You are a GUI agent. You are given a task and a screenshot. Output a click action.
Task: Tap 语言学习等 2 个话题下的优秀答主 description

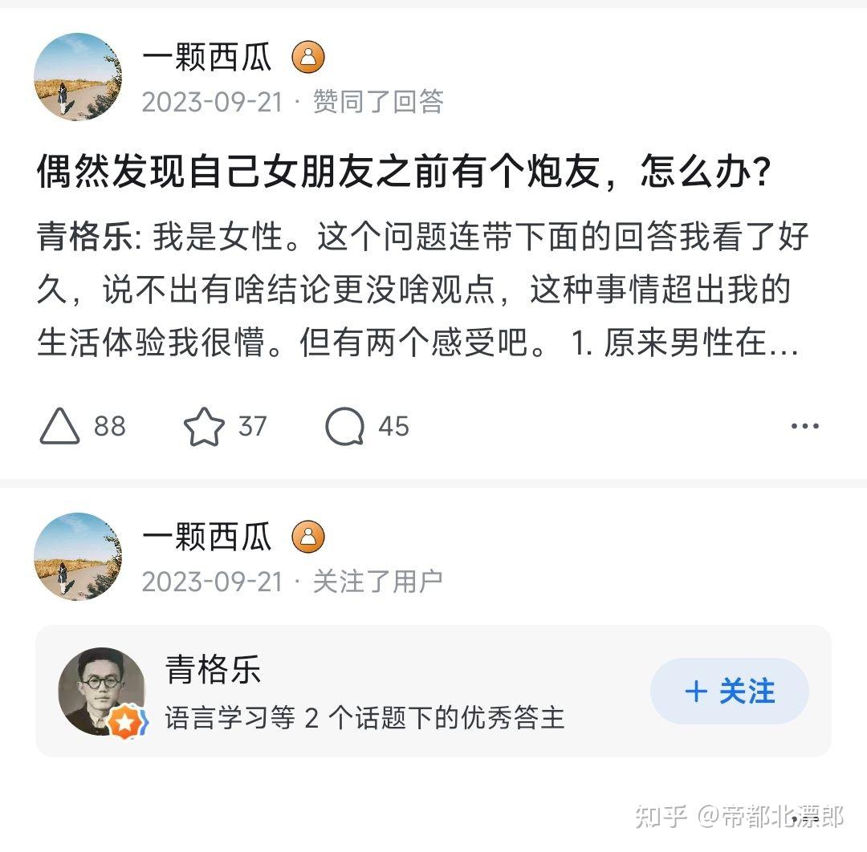[x=364, y=718]
